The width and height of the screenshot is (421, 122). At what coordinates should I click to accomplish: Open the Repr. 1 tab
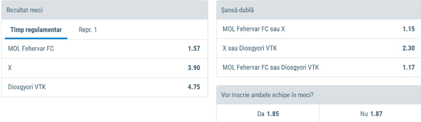[x=88, y=30]
